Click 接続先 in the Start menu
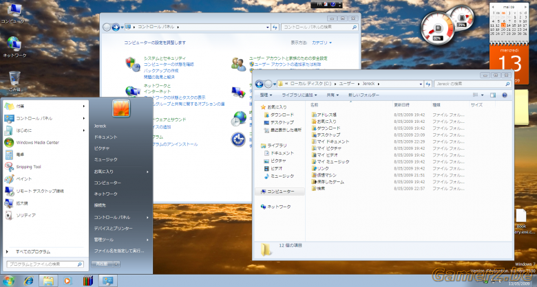537x287 pixels. coord(100,205)
